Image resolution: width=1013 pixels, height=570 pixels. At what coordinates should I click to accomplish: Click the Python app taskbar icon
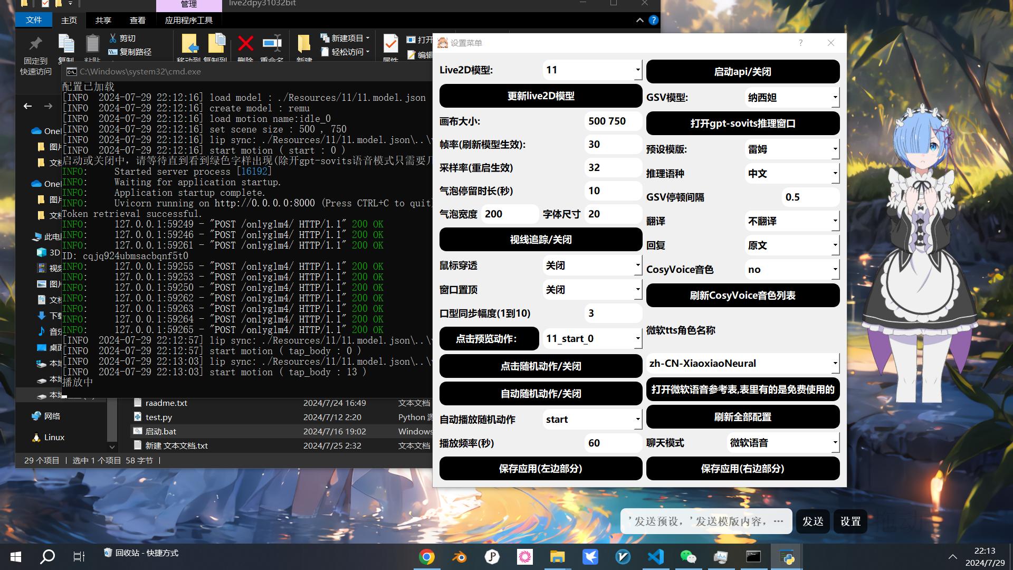(x=787, y=557)
